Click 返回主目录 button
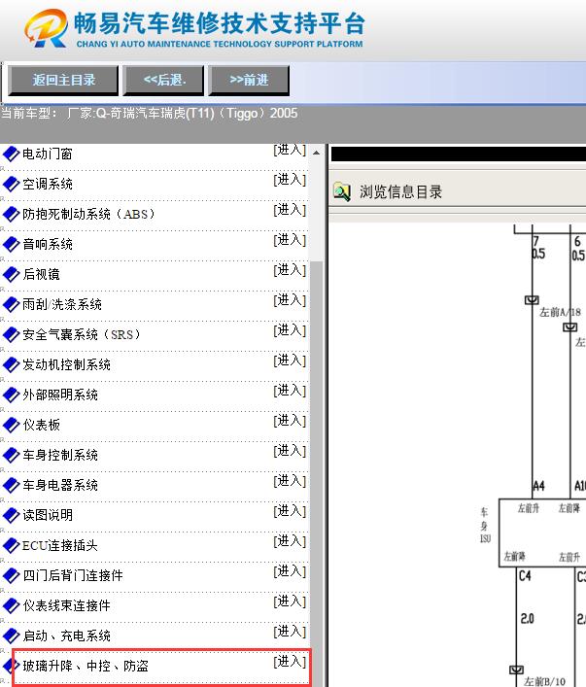Image resolution: width=586 pixels, height=687 pixels. (x=63, y=81)
